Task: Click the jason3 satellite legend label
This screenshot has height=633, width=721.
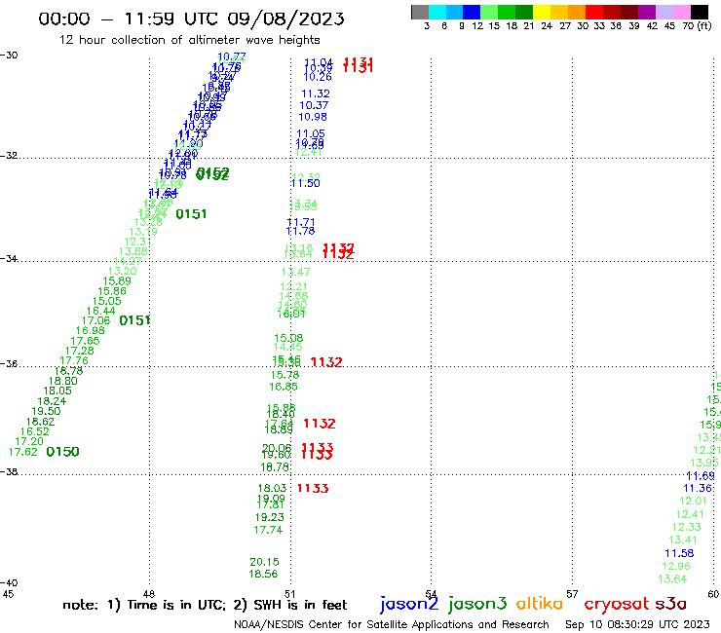Action: click(477, 604)
